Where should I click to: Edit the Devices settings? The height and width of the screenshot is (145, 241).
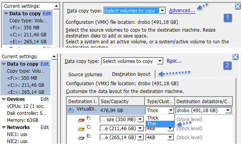pyautogui.click(x=45, y=99)
